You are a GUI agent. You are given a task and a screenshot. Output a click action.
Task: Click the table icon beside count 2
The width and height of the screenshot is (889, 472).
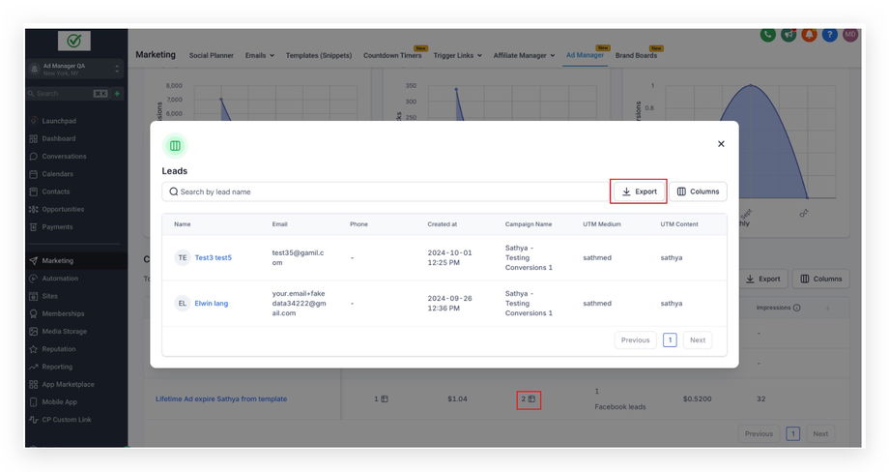[531, 399]
